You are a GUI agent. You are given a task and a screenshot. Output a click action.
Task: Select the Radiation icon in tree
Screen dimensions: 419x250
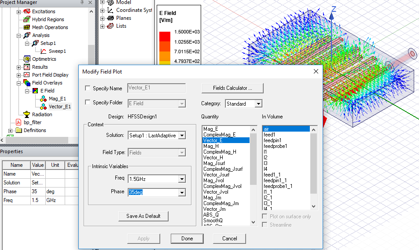(x=27, y=114)
